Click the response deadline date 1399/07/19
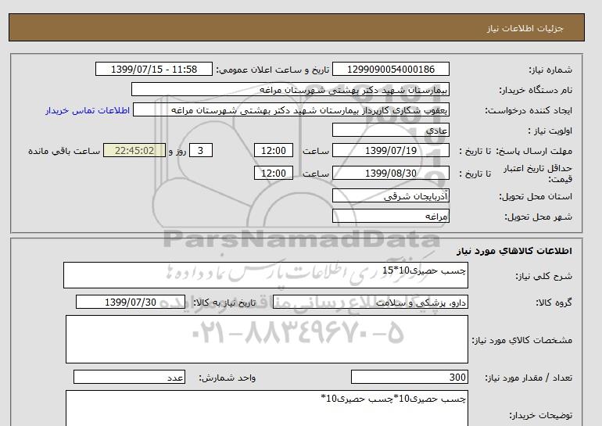Image resolution: width=602 pixels, height=426 pixels. 390,150
